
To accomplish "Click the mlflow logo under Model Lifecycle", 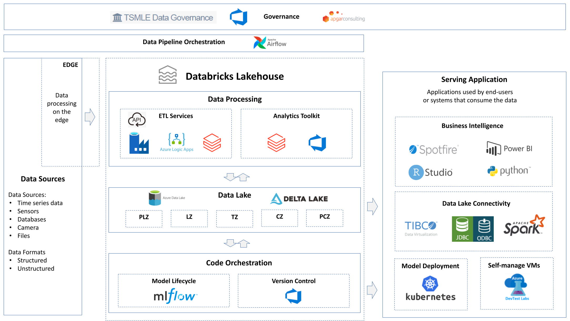I will [175, 296].
